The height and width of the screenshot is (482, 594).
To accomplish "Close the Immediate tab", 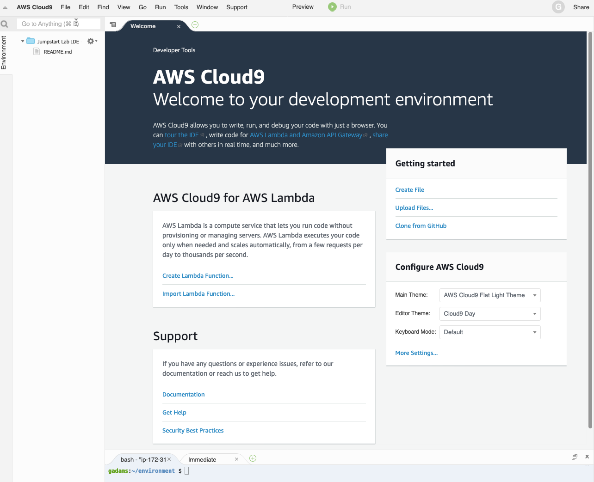I will click(236, 459).
